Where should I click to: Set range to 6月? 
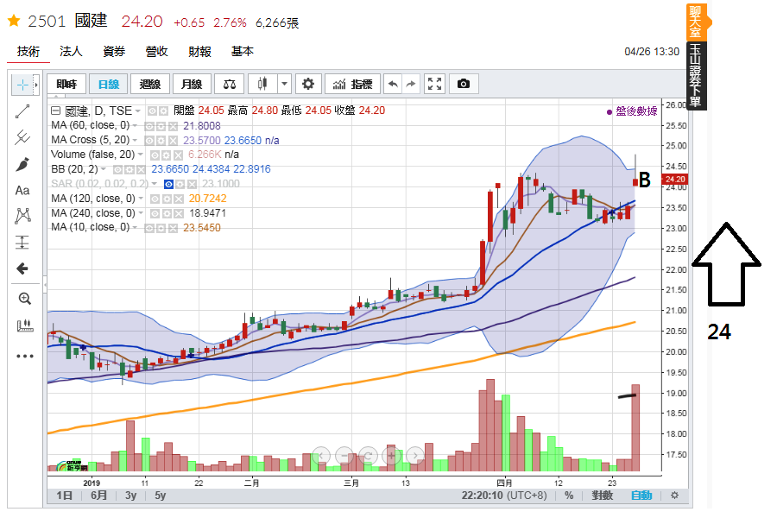[x=98, y=496]
